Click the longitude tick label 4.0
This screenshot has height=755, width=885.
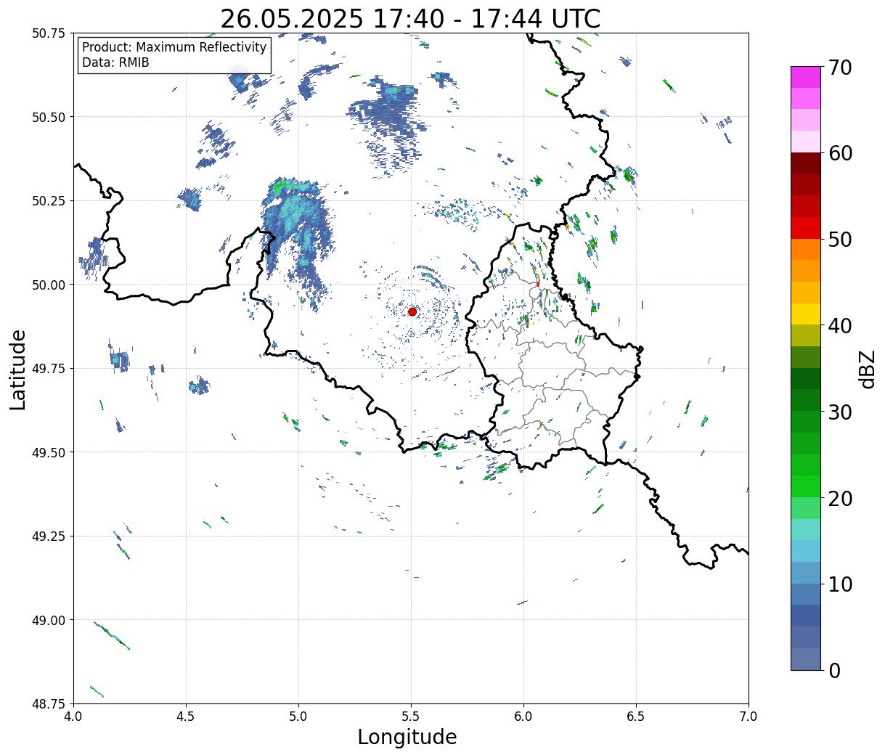tap(73, 717)
